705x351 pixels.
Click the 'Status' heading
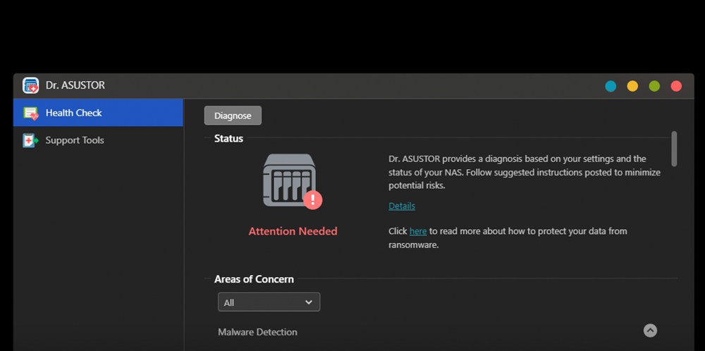coord(228,138)
